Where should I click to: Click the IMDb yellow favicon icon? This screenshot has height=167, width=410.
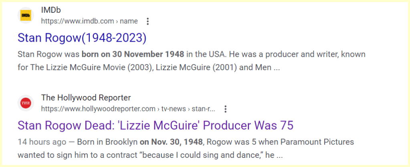[x=26, y=16]
